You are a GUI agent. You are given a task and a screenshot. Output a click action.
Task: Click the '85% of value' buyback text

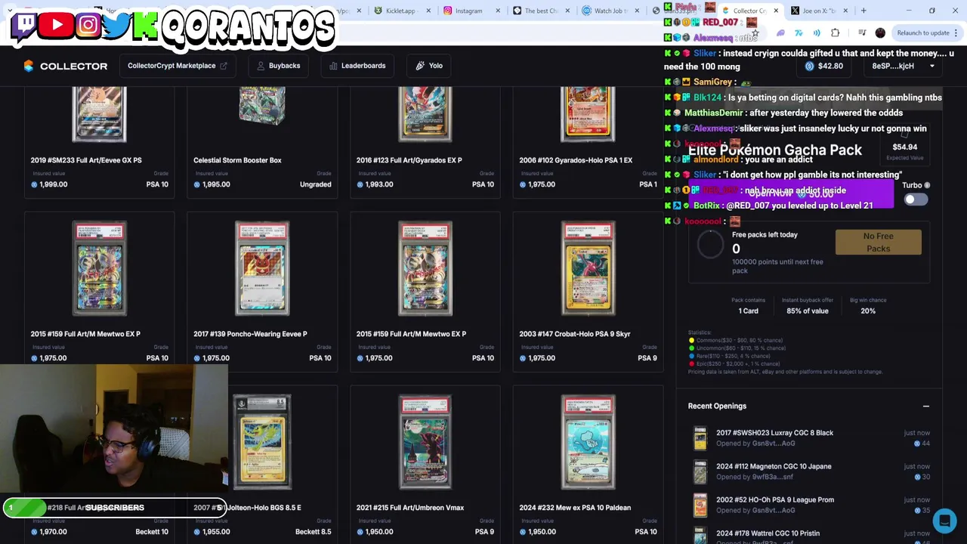pyautogui.click(x=807, y=311)
